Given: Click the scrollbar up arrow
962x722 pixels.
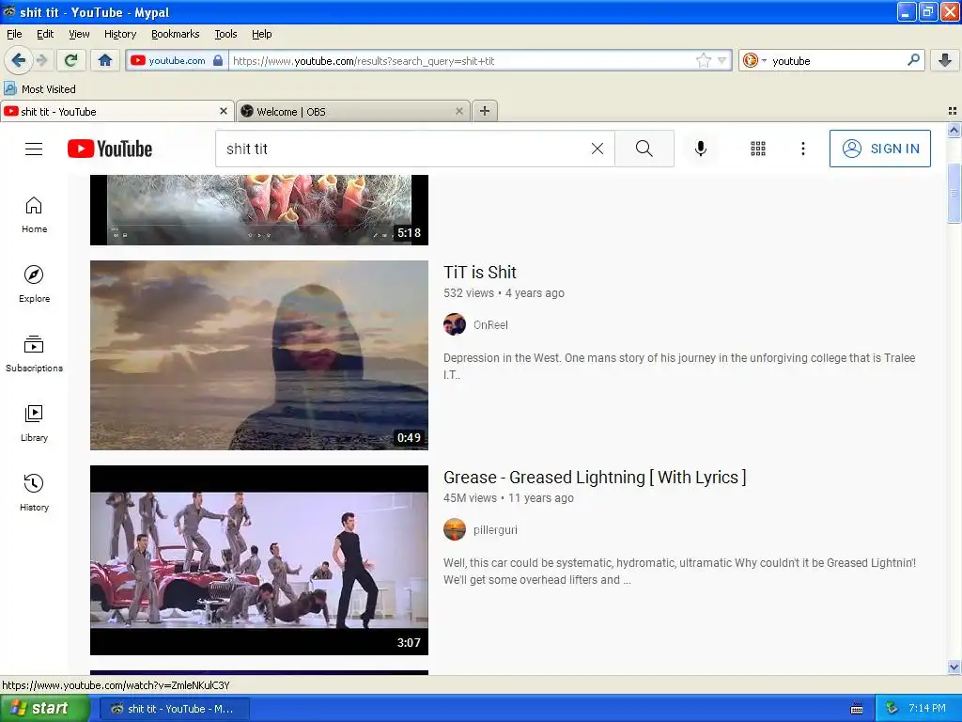Looking at the screenshot, I should [954, 130].
